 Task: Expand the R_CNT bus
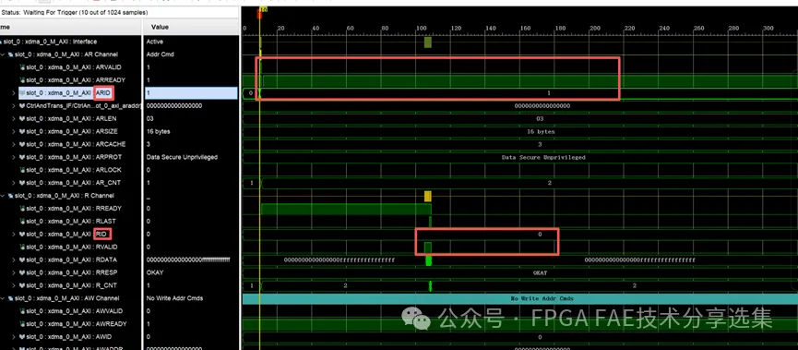pyautogui.click(x=14, y=285)
